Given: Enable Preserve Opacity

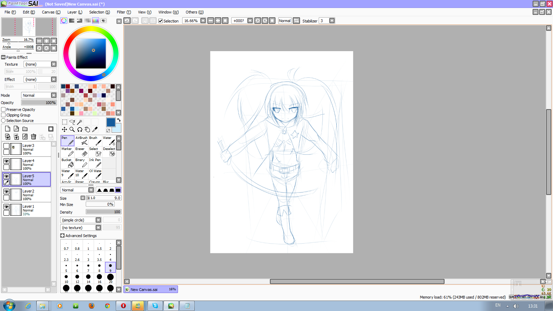Looking at the screenshot, I should [x=3, y=110].
